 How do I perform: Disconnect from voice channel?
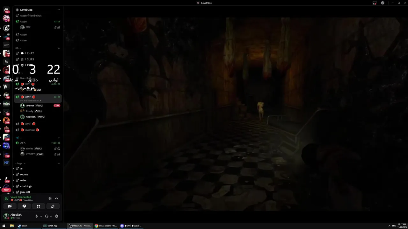click(56, 198)
